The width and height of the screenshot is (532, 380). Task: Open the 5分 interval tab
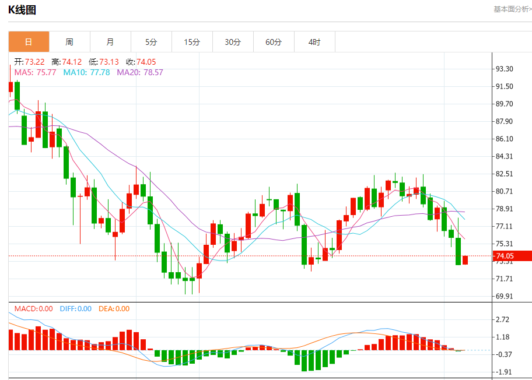(x=151, y=42)
